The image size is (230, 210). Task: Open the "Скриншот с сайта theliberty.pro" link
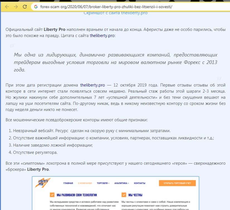[x=116, y=13]
